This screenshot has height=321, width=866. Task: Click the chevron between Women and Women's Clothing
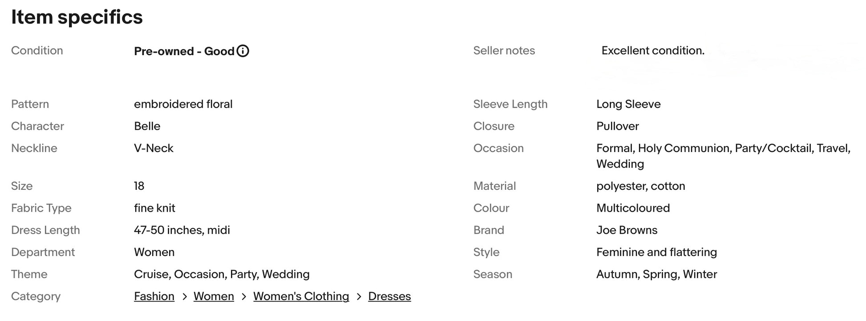(244, 297)
